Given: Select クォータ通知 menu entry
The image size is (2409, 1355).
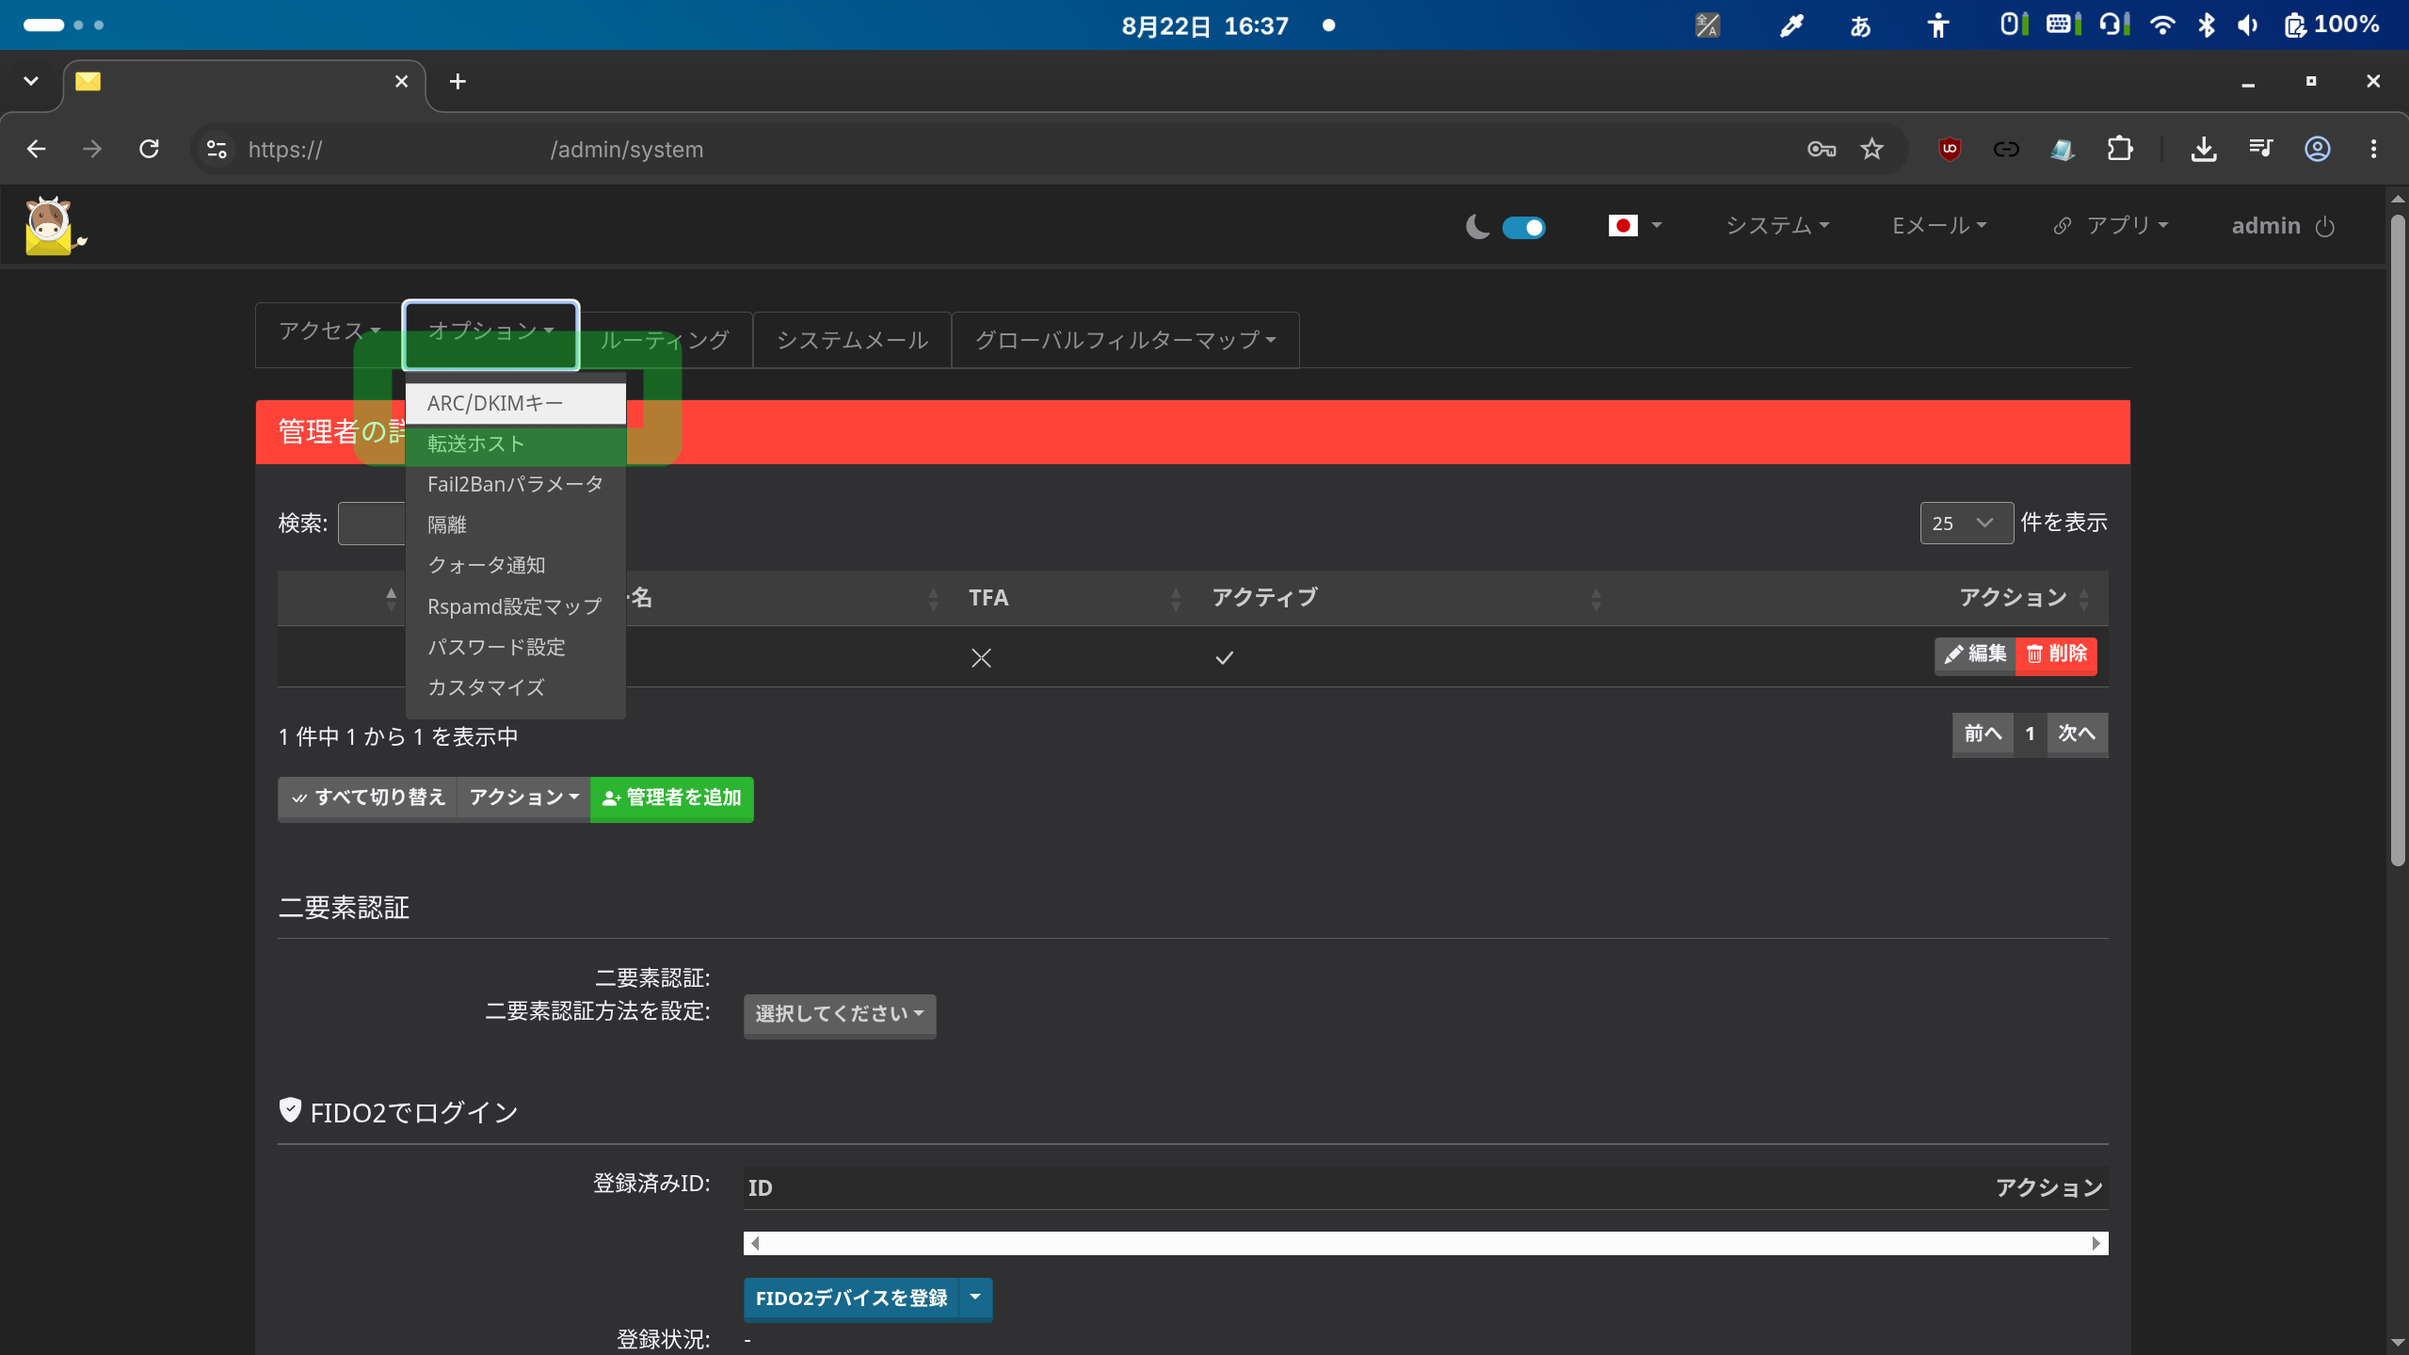Looking at the screenshot, I should point(515,565).
